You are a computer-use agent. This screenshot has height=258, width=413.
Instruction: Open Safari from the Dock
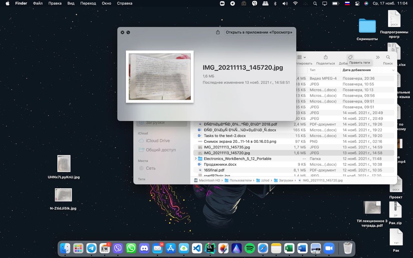pos(263,248)
